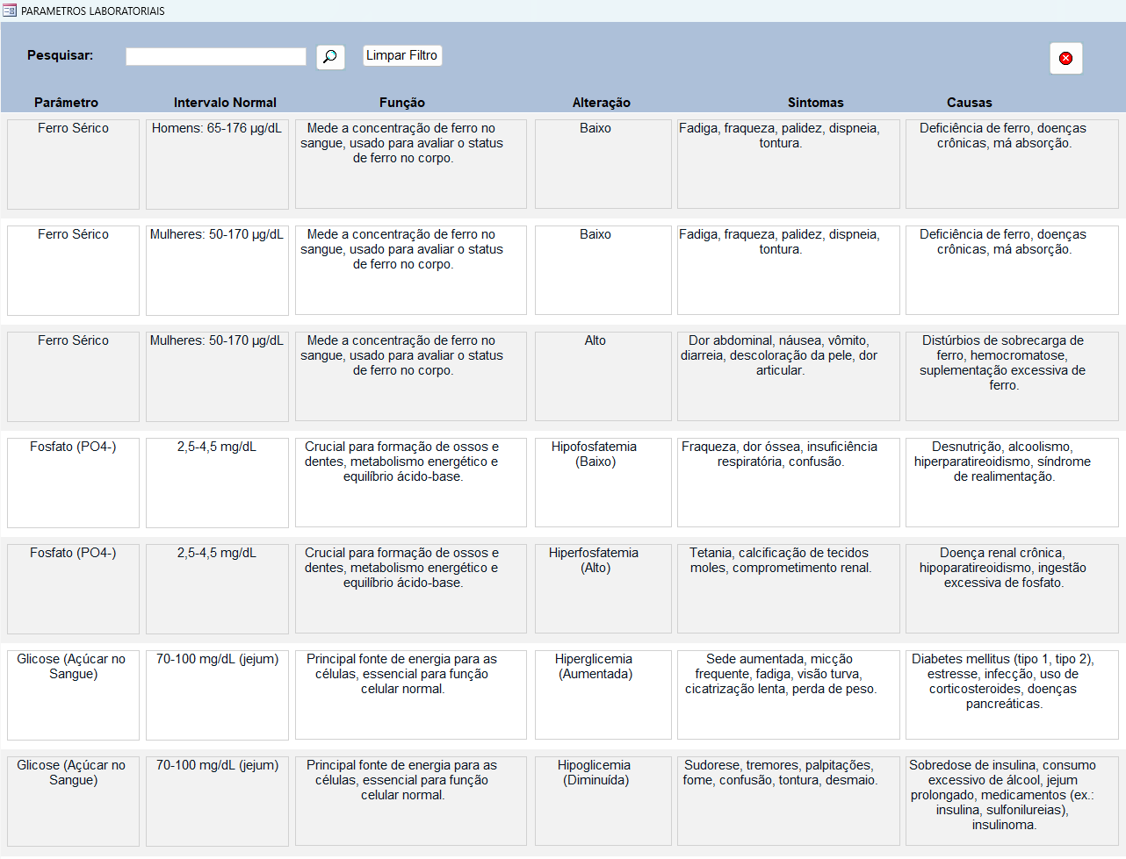Click the Hipoglicemia (Diminuída) field
This screenshot has height=859, width=1126.
pyautogui.click(x=603, y=800)
